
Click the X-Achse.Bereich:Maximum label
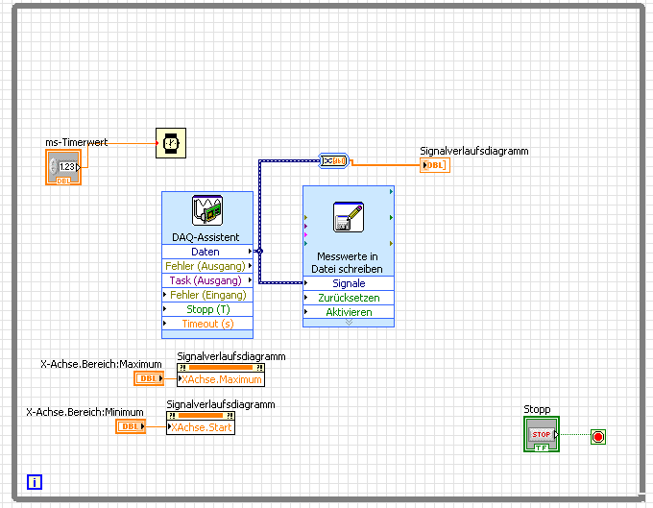(x=101, y=364)
